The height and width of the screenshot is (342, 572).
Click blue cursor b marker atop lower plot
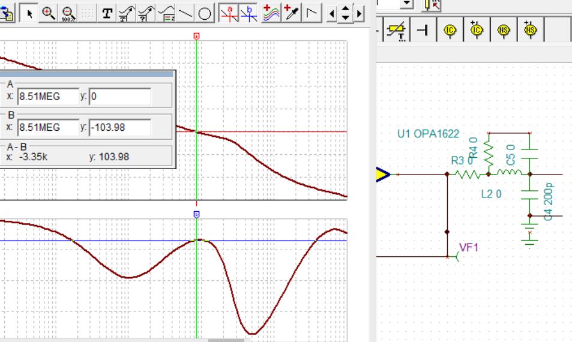coord(197,214)
